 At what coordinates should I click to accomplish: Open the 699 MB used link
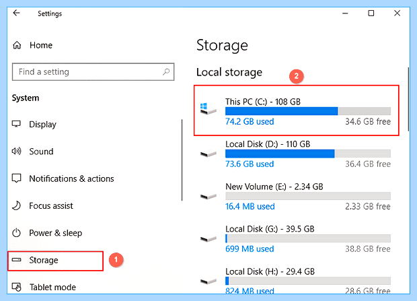pos(250,248)
